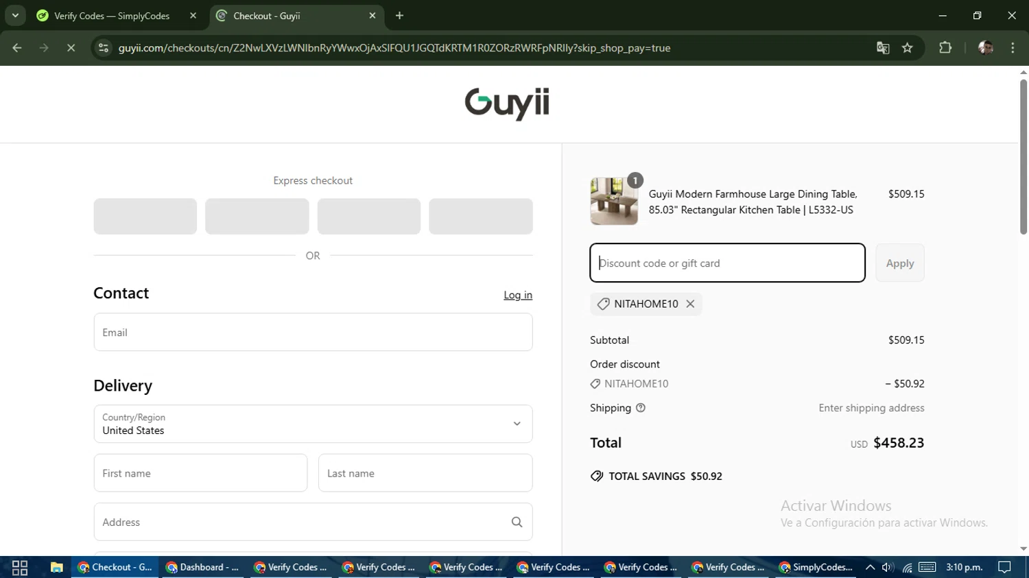Click the first express checkout button
This screenshot has height=578, width=1029.
coord(145,217)
